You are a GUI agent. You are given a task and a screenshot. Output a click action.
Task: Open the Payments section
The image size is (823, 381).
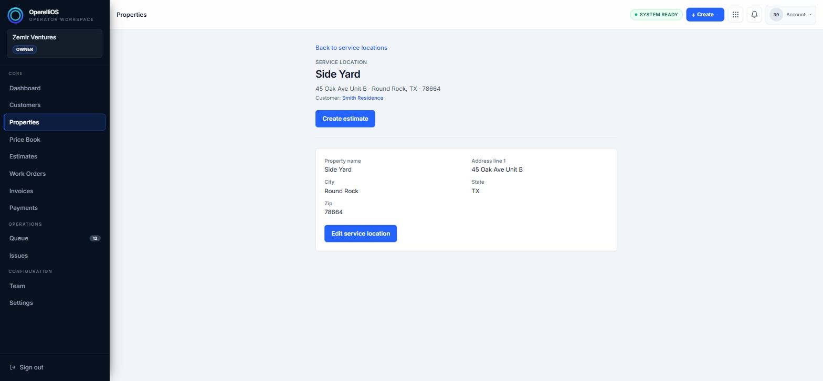click(55, 208)
